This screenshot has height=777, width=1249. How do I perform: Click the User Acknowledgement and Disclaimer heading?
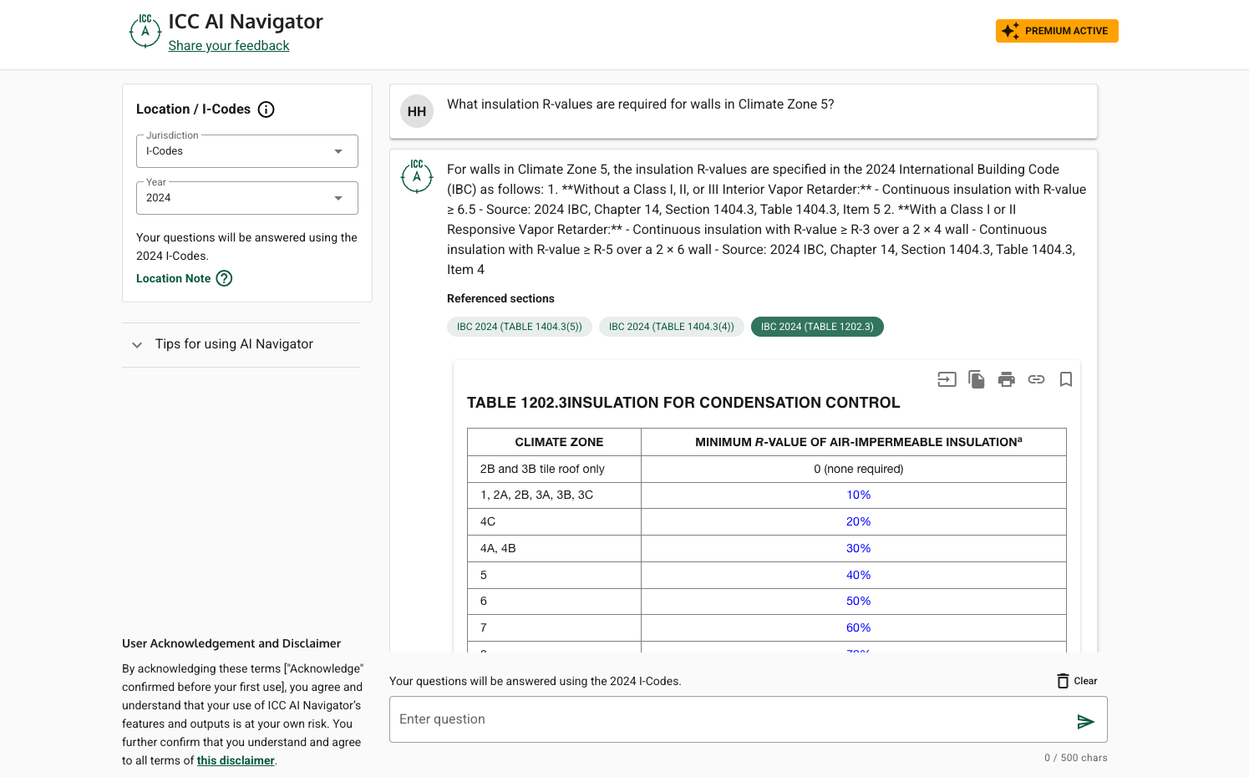pos(231,643)
